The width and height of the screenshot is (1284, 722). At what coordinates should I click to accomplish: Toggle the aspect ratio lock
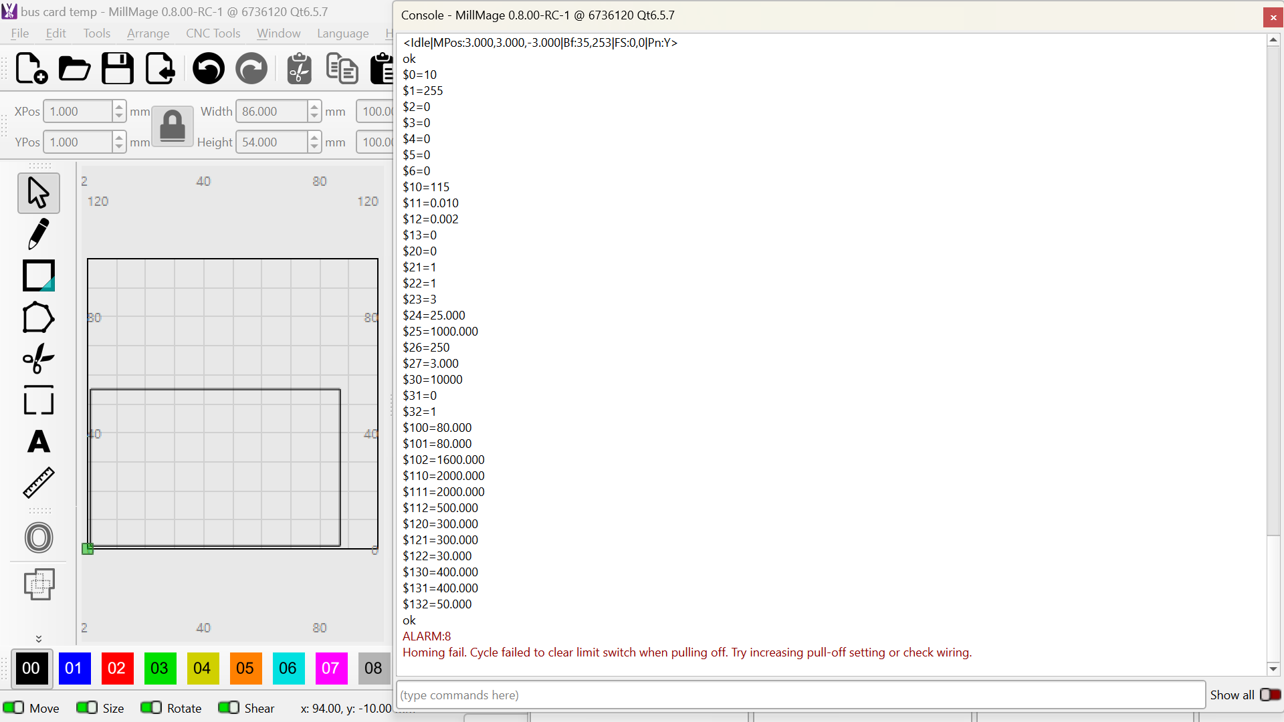[172, 126]
